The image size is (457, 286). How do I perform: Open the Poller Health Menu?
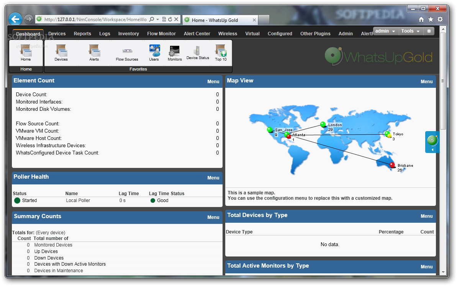tap(213, 178)
